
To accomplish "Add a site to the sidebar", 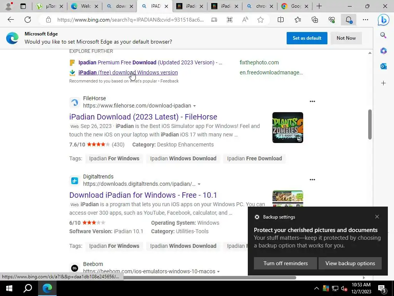I will 383,83.
